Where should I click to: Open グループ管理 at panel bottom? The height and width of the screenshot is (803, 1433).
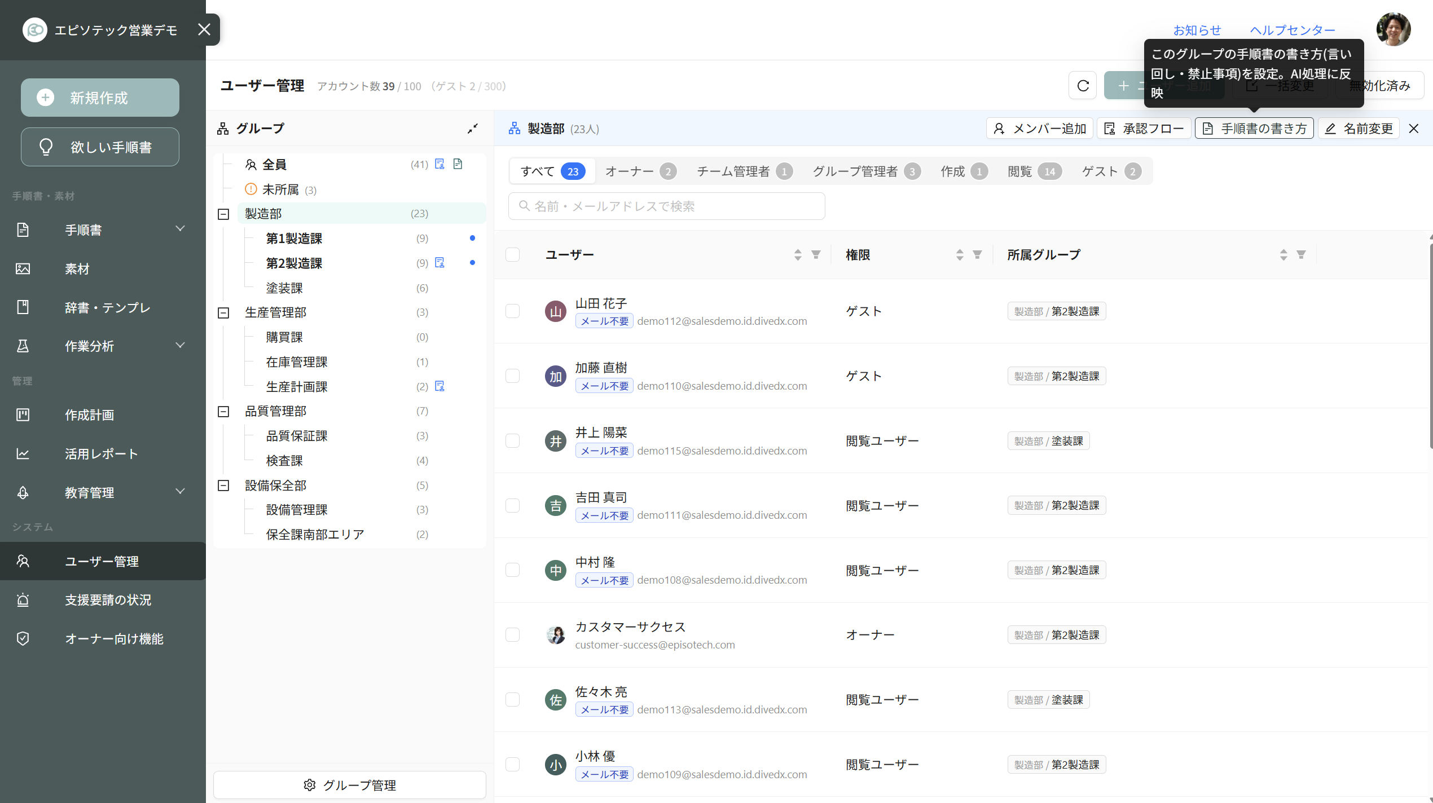pos(350,785)
